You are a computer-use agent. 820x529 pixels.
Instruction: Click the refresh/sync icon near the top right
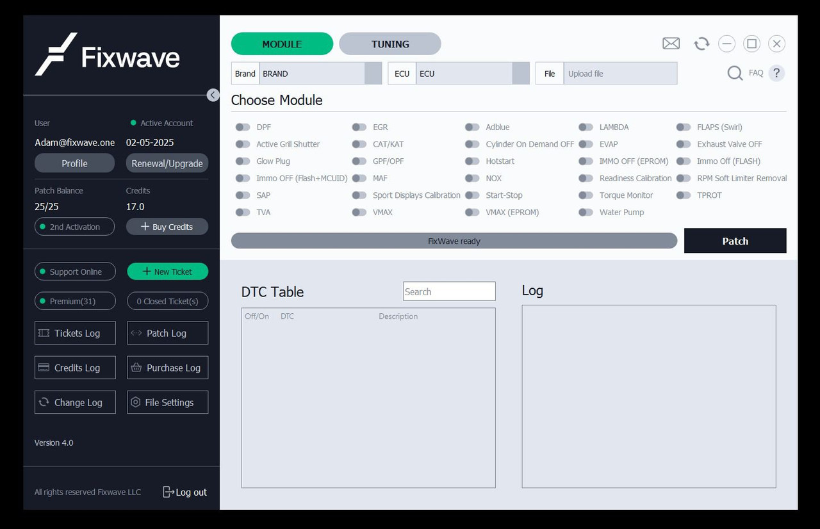pos(701,44)
